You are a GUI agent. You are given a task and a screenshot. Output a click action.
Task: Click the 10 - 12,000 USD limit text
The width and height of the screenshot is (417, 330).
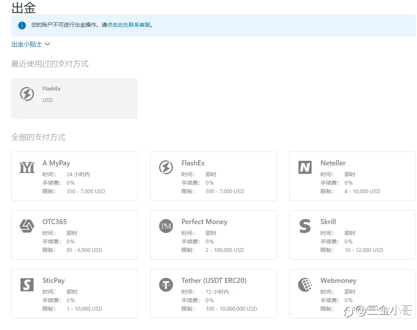point(364,250)
